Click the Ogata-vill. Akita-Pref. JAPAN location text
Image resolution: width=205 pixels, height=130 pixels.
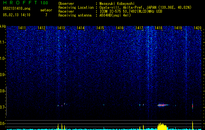click(145, 7)
